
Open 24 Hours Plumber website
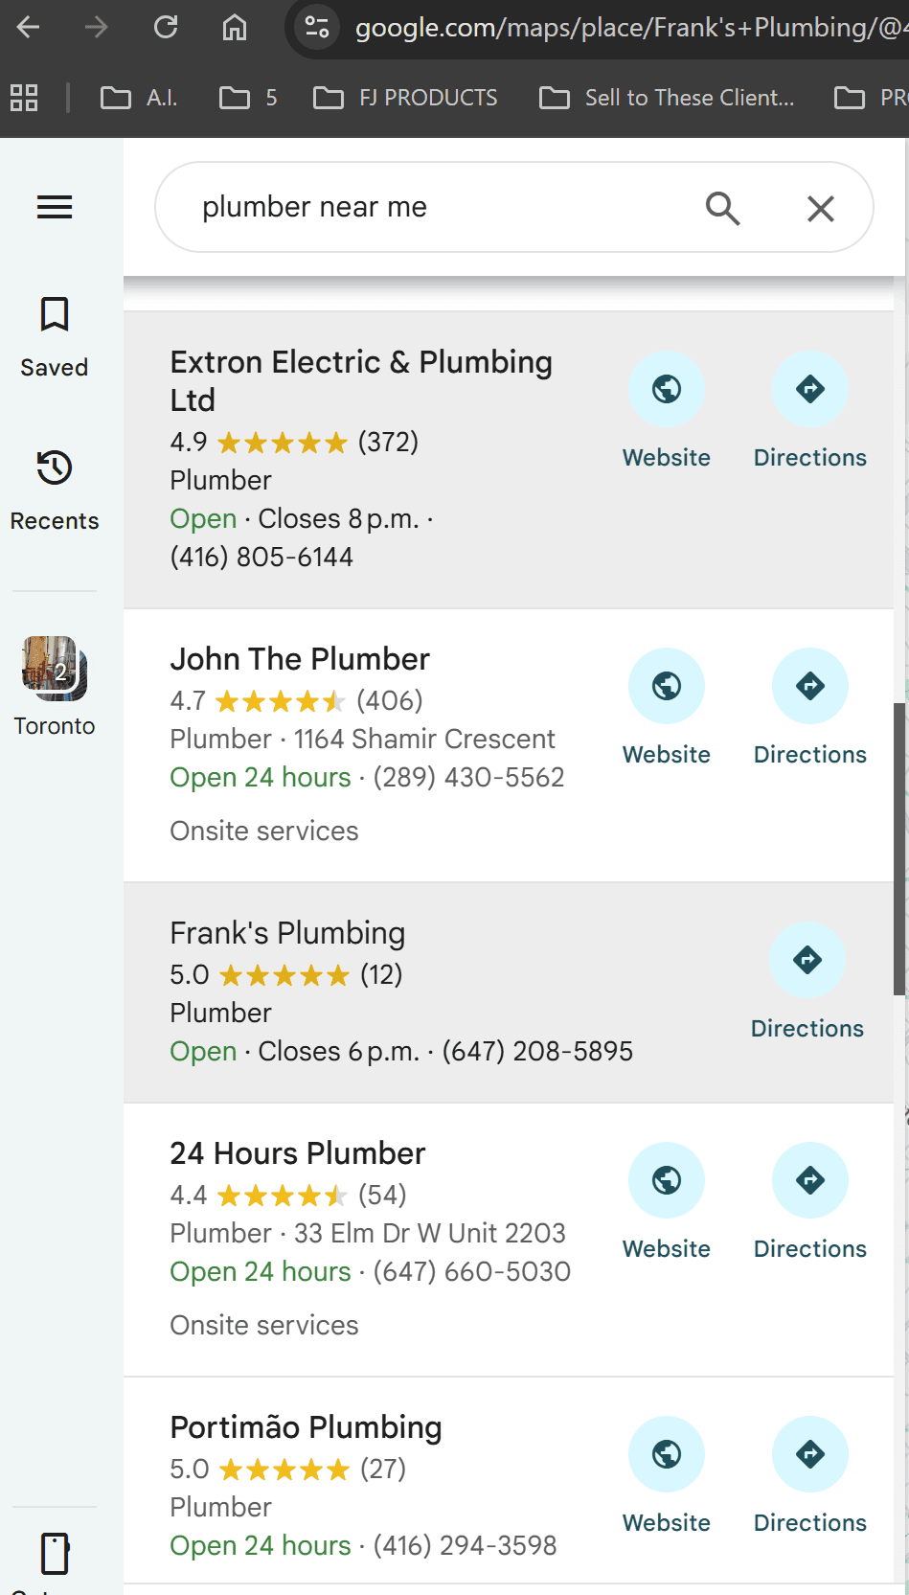[x=667, y=1181]
